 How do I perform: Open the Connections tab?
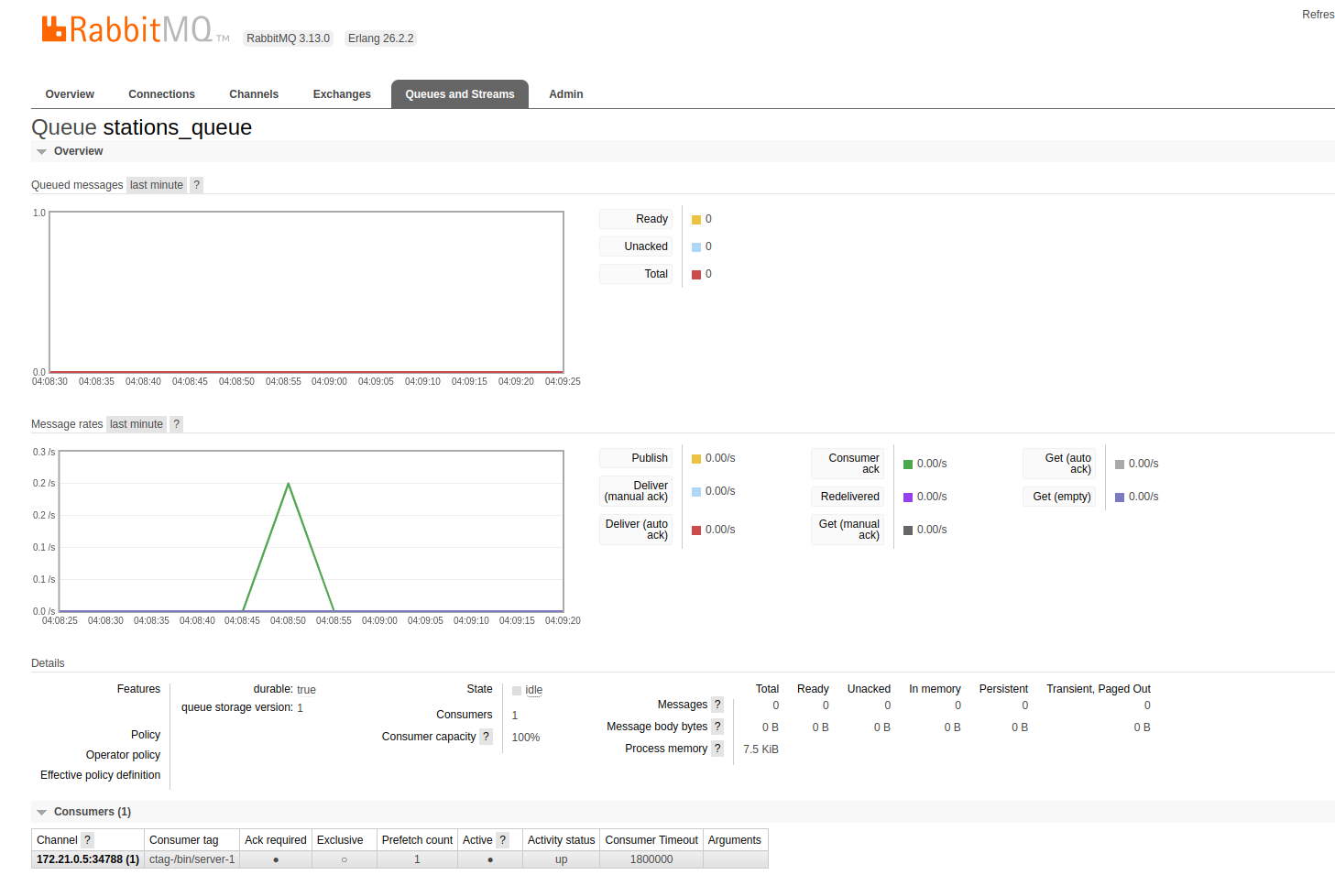[x=161, y=94]
